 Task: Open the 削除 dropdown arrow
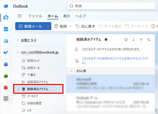[x=70, y=26]
